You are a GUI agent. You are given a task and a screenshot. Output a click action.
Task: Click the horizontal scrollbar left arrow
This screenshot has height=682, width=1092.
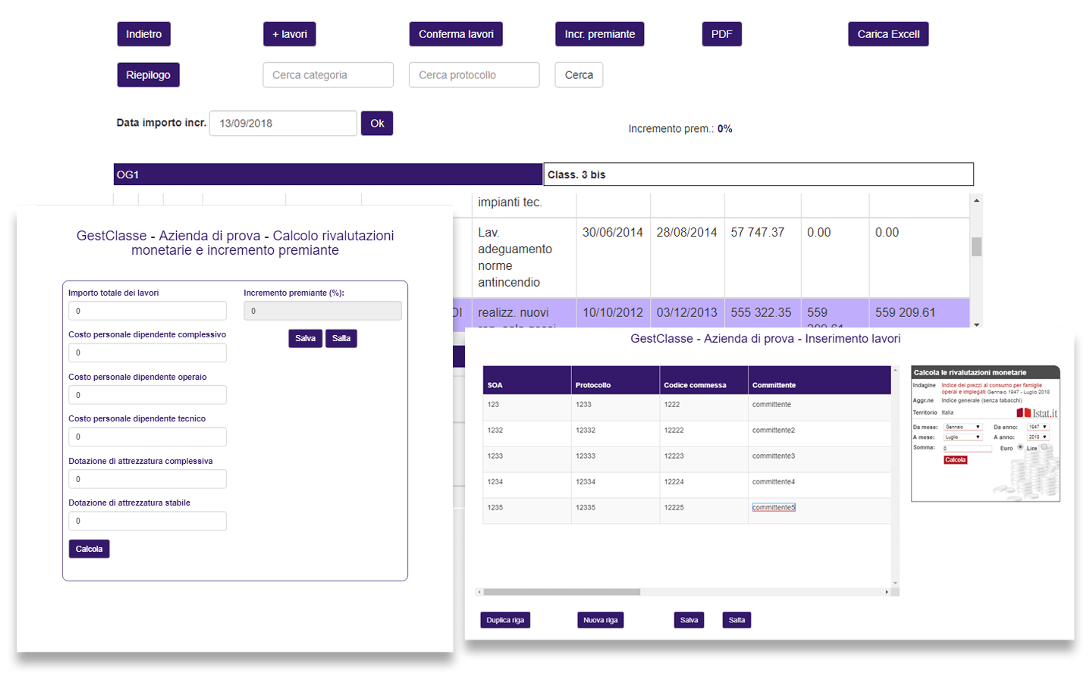pos(479,592)
